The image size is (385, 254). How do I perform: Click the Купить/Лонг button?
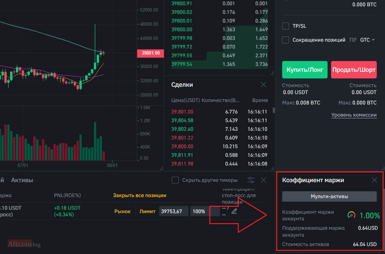[x=305, y=70]
